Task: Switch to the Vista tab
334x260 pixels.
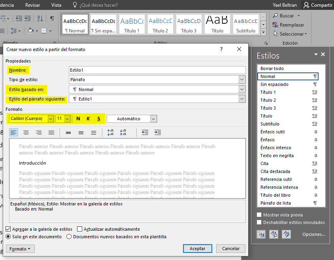Action: [56, 5]
